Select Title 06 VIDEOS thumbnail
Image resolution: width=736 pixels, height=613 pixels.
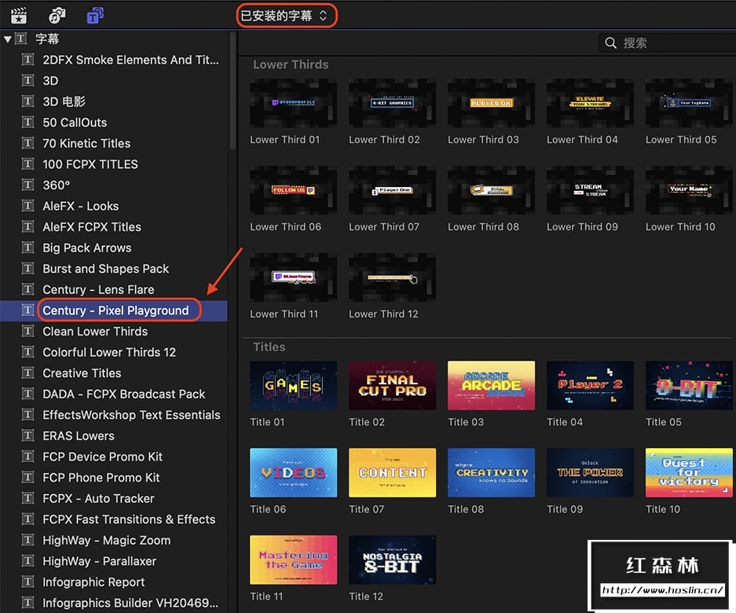click(293, 472)
